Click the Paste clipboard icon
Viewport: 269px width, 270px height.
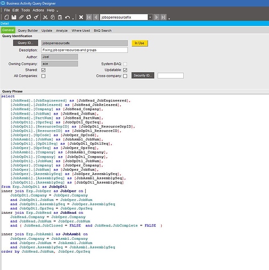click(60, 17)
